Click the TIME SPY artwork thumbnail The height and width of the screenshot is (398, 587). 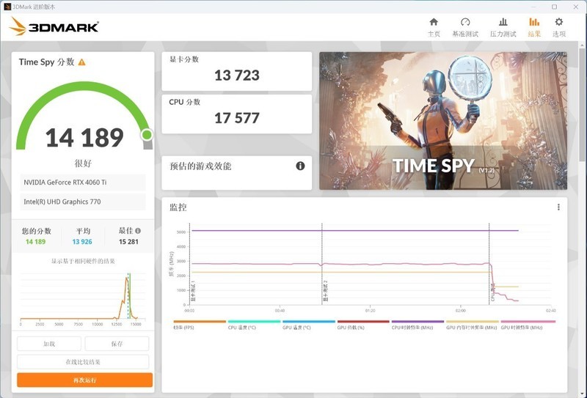click(443, 120)
